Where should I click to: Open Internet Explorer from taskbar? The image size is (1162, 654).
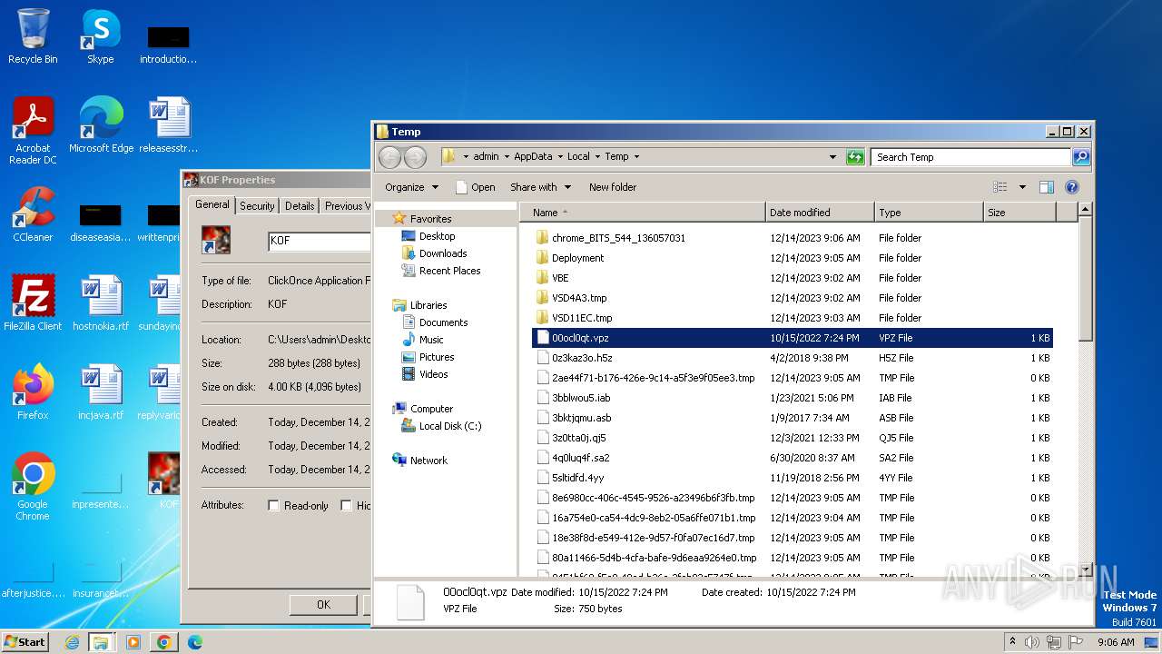tap(72, 642)
